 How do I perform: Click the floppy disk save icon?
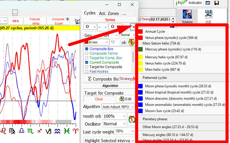(x=217, y=3)
